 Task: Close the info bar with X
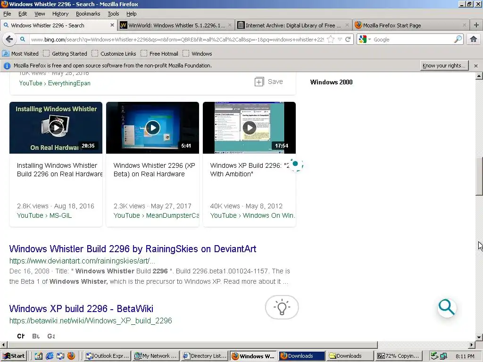pyautogui.click(x=476, y=66)
